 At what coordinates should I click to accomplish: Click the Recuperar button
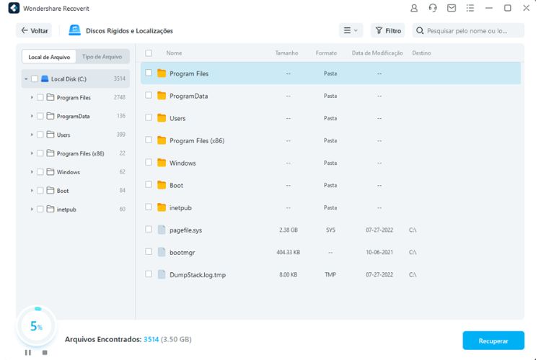point(493,341)
